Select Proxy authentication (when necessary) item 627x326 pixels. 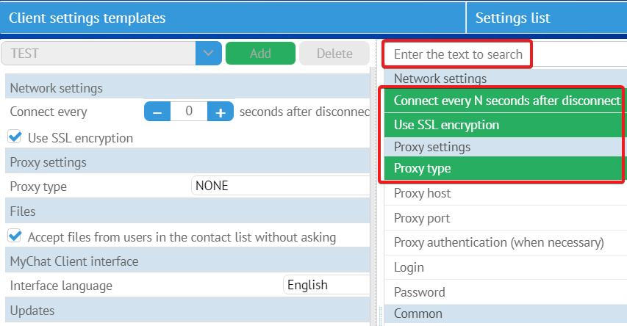498,242
